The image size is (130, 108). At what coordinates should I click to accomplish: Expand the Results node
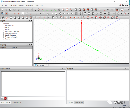click(4, 39)
